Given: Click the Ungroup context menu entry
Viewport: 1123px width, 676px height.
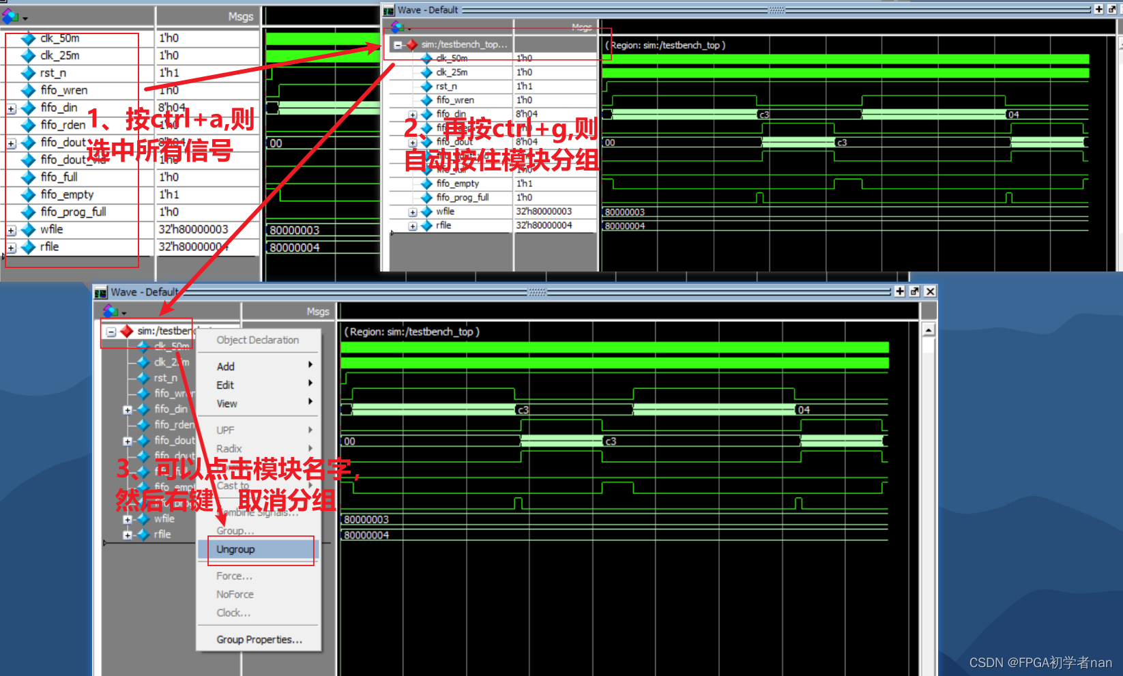Looking at the screenshot, I should click(258, 549).
